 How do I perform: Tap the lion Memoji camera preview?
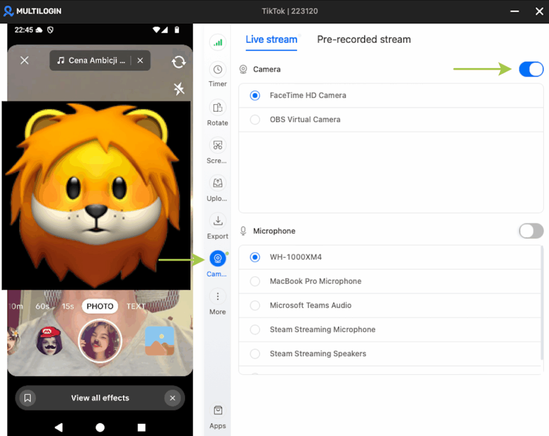coord(97,195)
